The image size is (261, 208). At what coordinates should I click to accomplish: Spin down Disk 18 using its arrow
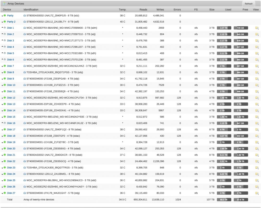pyautogui.click(x=2, y=136)
